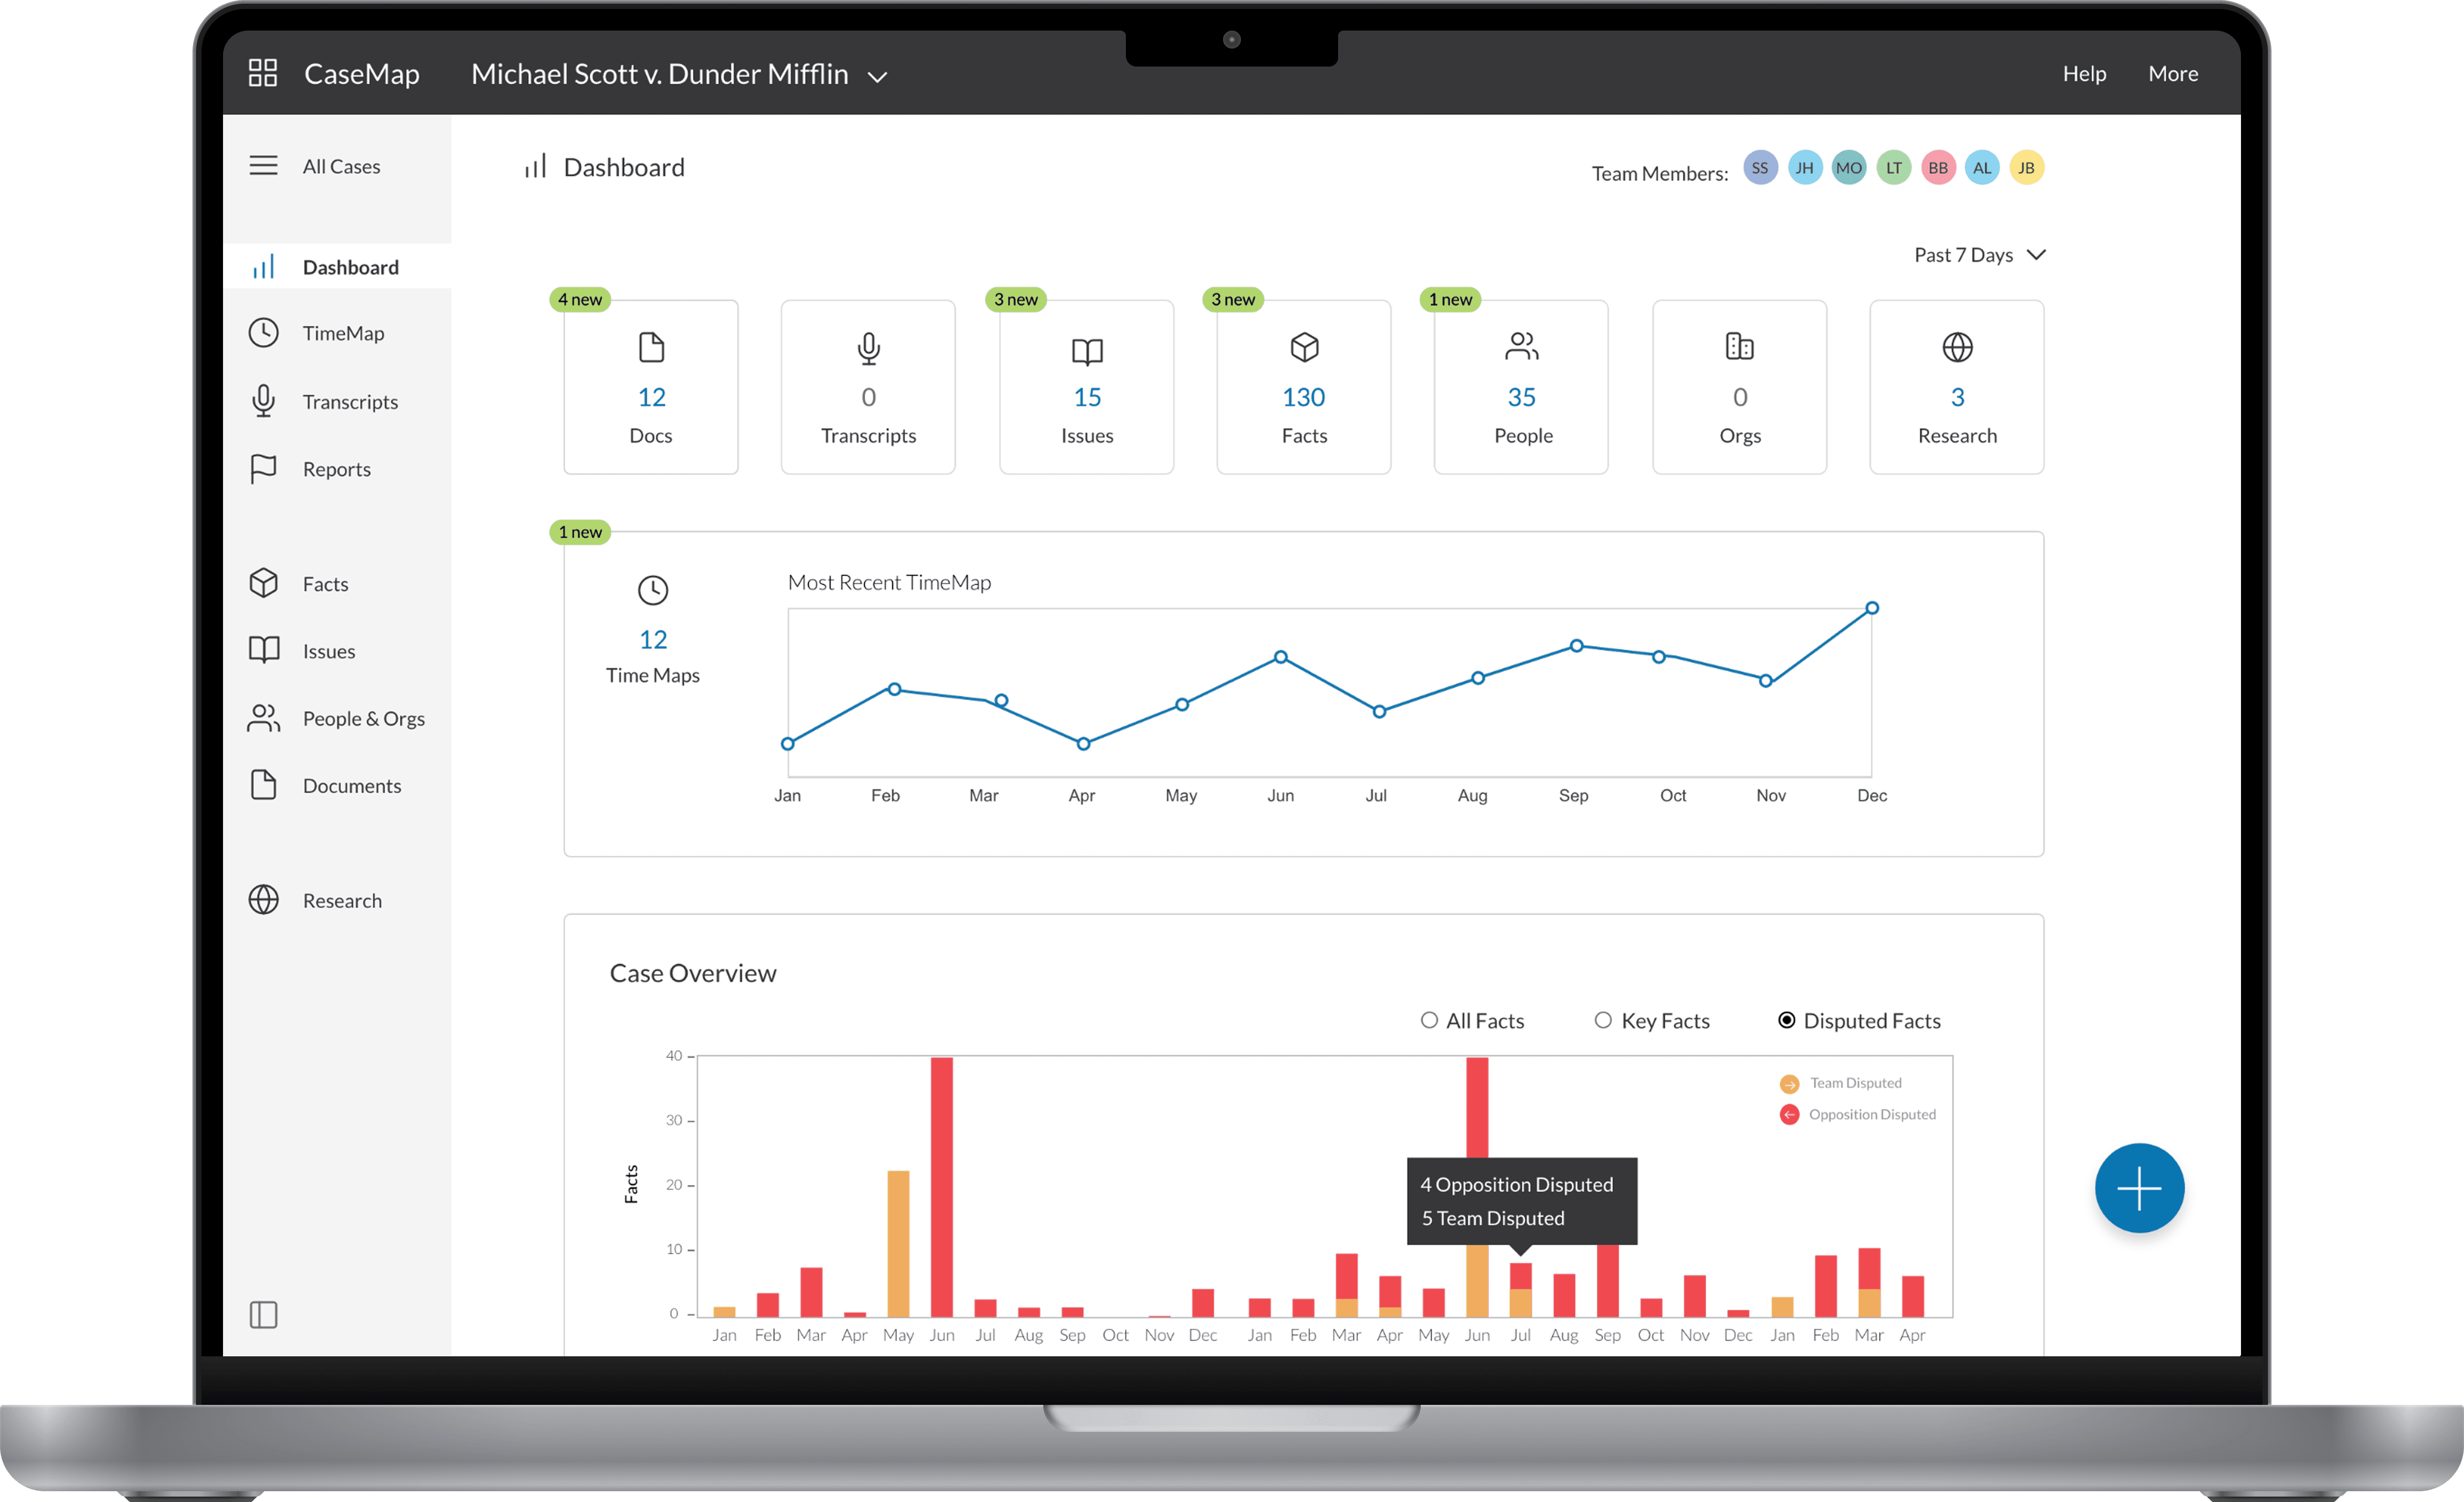The image size is (2464, 1502).
Task: Collapse sidebar using bottom panel icon
Action: pos(263,1314)
